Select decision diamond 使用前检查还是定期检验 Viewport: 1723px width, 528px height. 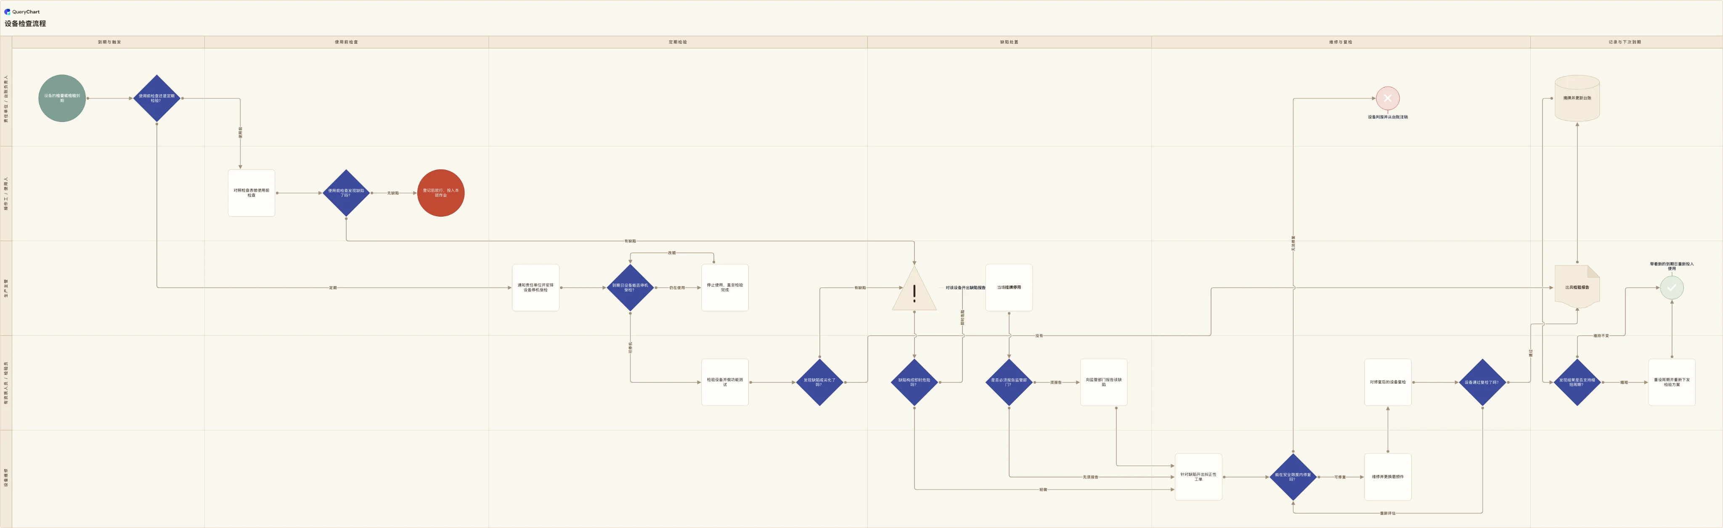click(x=156, y=98)
